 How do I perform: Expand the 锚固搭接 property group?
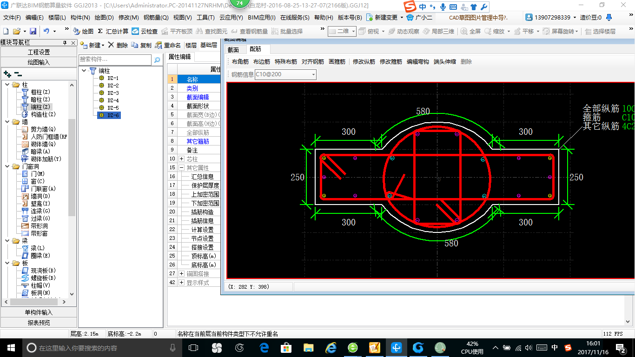coord(181,274)
